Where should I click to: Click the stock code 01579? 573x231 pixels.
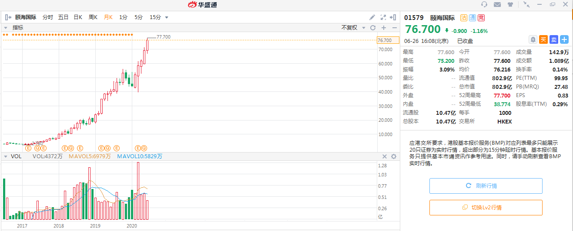tap(414, 18)
